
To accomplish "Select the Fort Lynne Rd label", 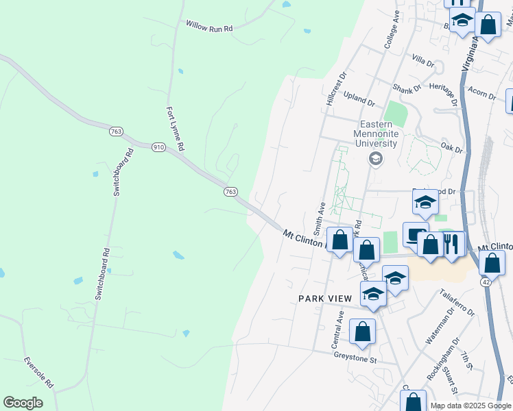I will tap(176, 129).
